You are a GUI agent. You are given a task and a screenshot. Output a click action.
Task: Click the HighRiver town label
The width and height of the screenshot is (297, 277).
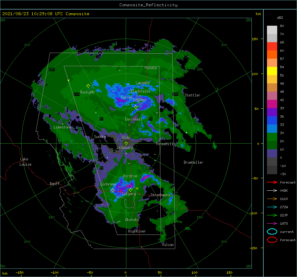(137, 231)
